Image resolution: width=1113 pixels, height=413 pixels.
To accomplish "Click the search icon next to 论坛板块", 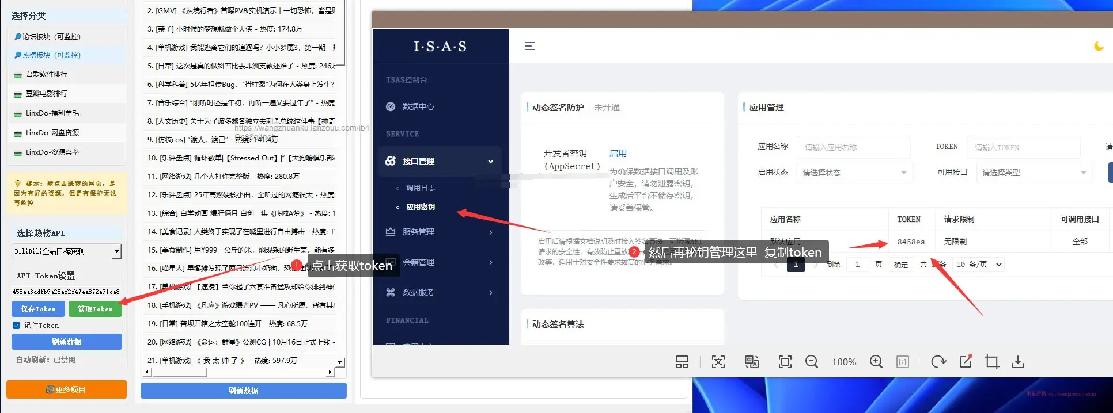I will pos(18,37).
